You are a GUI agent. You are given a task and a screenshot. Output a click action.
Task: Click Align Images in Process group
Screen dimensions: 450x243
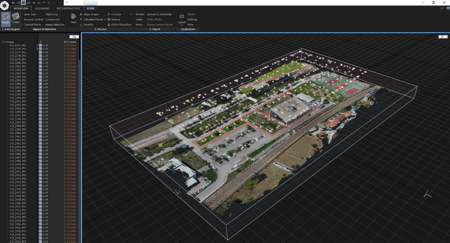pyautogui.click(x=89, y=14)
